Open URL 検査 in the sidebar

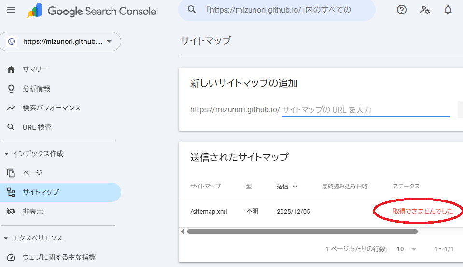[37, 127]
